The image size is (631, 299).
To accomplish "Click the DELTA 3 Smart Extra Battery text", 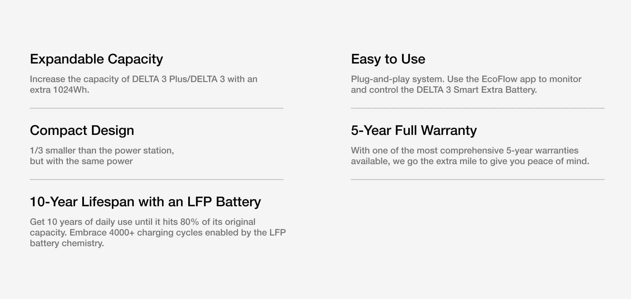I will [476, 90].
